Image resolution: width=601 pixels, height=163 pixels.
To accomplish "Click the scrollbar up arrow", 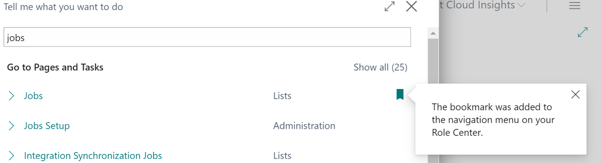I will [x=433, y=33].
